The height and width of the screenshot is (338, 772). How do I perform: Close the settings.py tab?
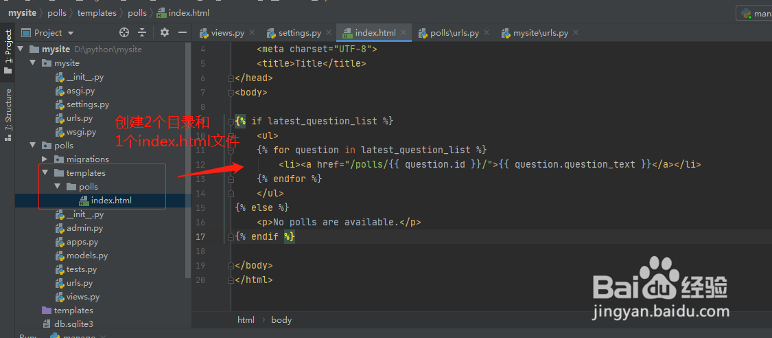pos(329,33)
